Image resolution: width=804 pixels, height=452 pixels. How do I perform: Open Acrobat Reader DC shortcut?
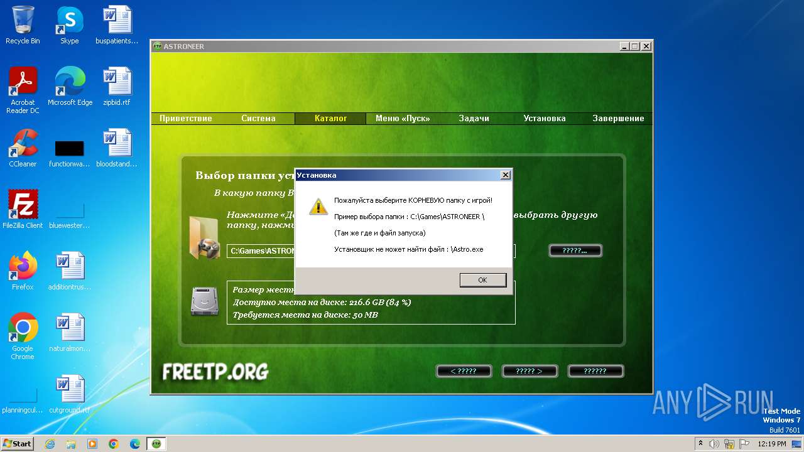point(23,90)
